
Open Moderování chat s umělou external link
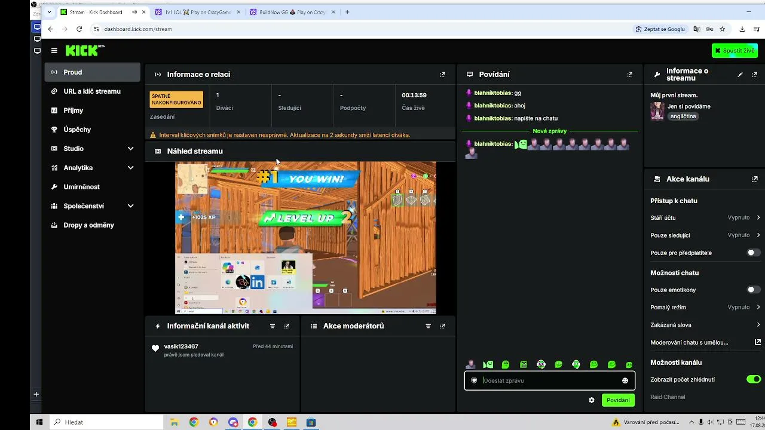[758, 342]
